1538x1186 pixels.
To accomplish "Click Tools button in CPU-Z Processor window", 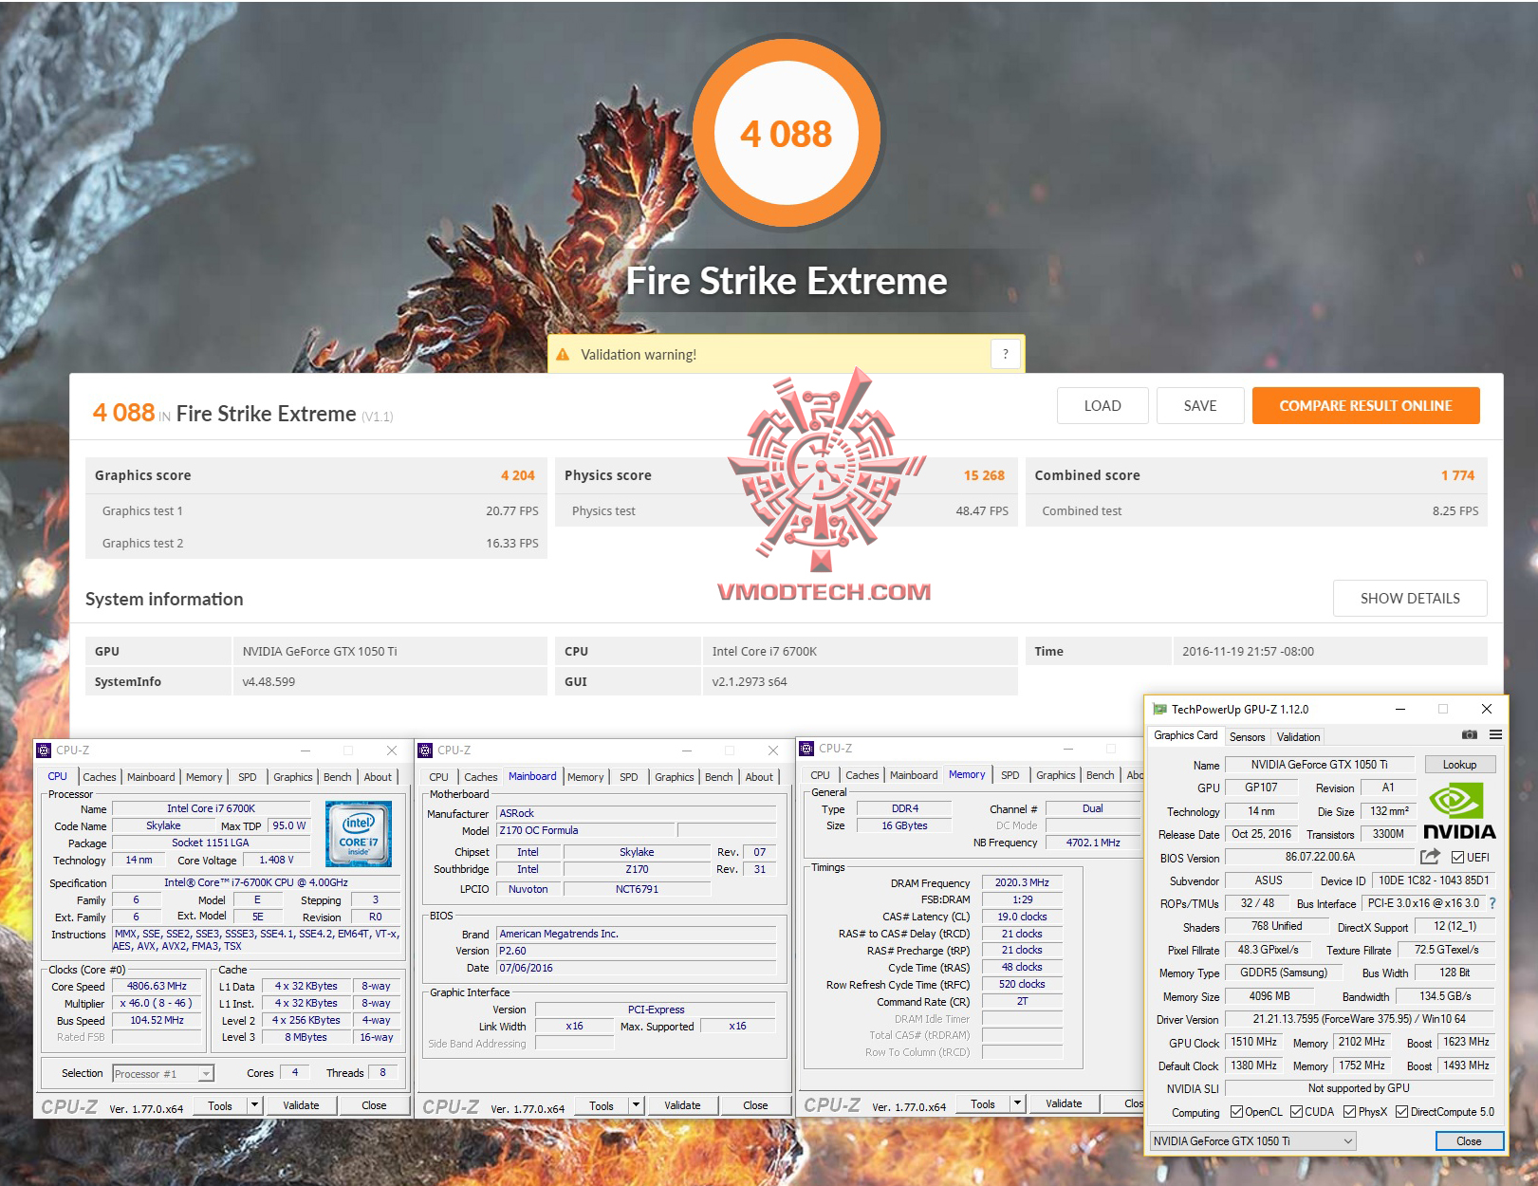I will pos(220,1105).
